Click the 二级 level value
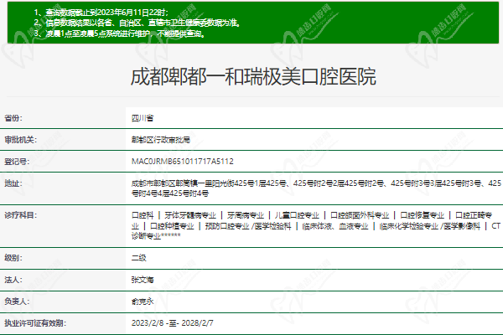Image resolution: width=503 pixels, height=335 pixels. [x=139, y=258]
